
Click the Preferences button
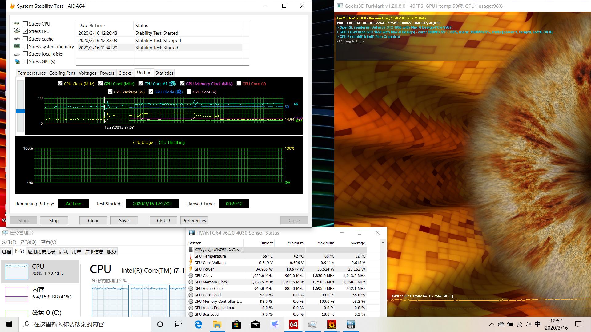tap(194, 220)
